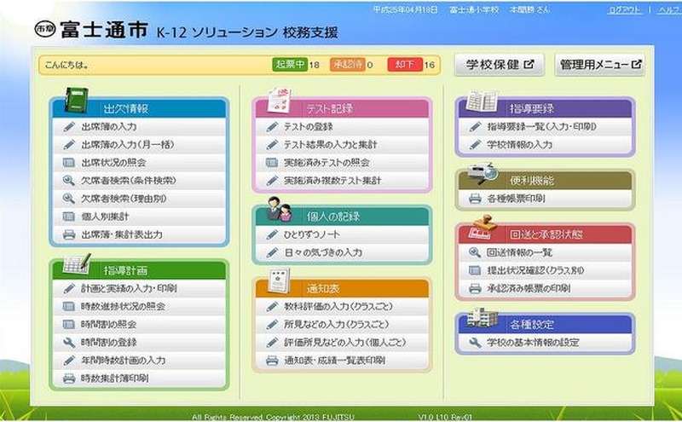Viewport: 682px width, 422px height.
Task: Click the open book icon beside 指導要録
Action: [x=481, y=103]
